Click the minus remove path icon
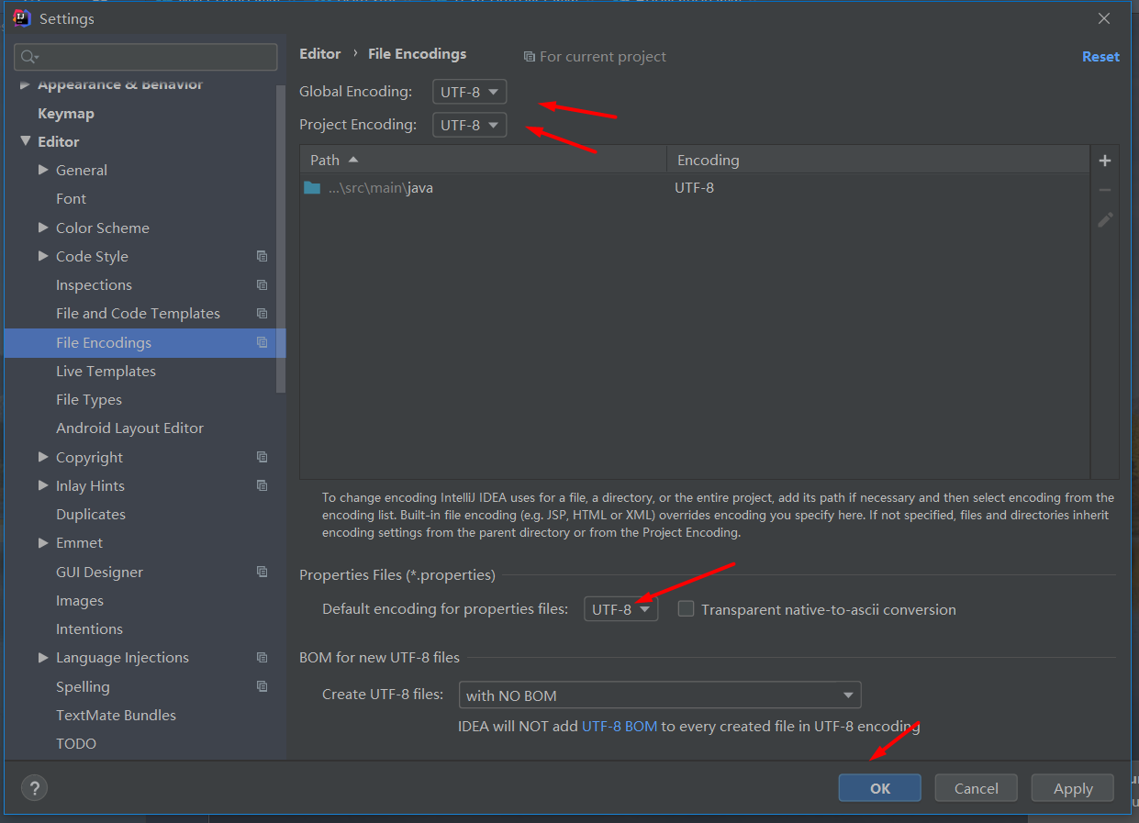1139x823 pixels. click(x=1104, y=190)
